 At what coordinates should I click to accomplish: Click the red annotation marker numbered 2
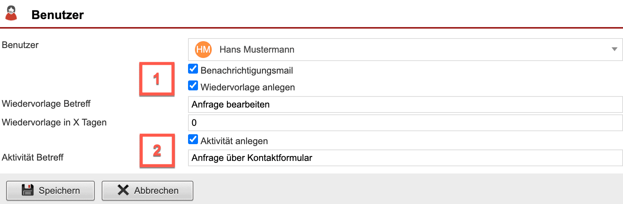[x=157, y=151]
